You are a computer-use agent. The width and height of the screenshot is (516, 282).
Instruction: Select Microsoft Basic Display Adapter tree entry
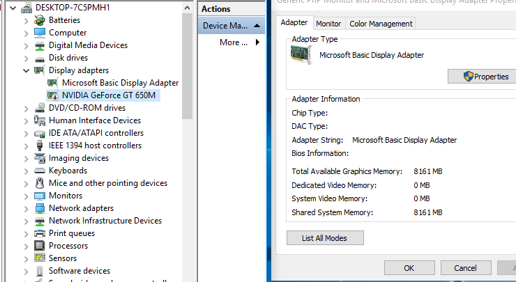(x=120, y=83)
